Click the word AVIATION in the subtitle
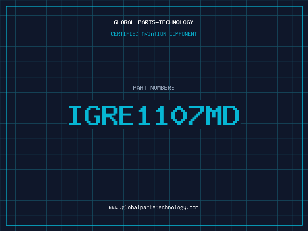Viewport: 308px width, 231px height. 154,34
